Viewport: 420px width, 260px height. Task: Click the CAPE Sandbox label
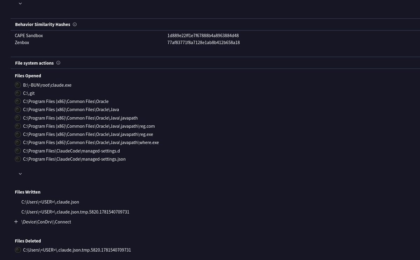29,36
